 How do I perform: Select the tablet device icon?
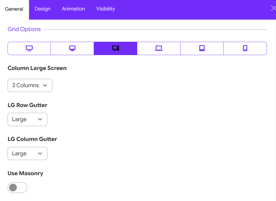pos(202,48)
